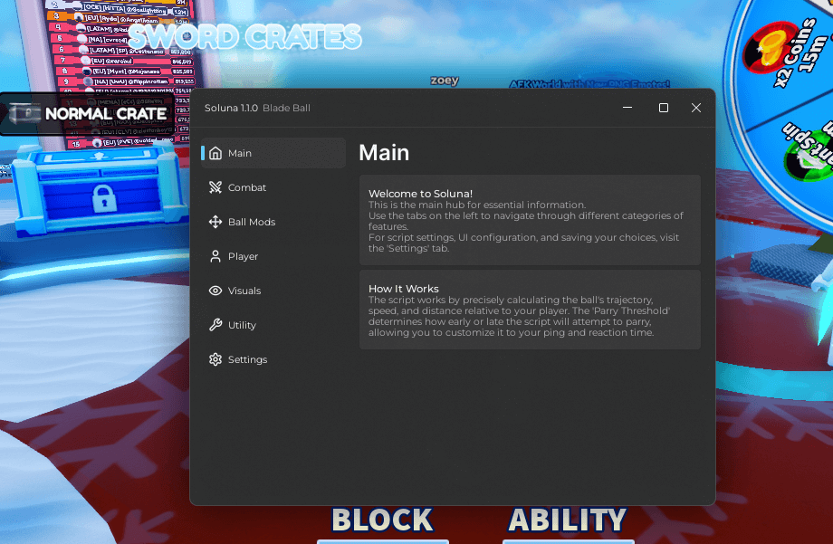The height and width of the screenshot is (544, 833).
Task: Click the home icon beside Main
Action: [215, 153]
